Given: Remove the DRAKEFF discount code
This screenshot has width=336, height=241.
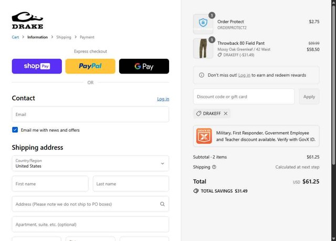Looking at the screenshot, I should 226,113.
